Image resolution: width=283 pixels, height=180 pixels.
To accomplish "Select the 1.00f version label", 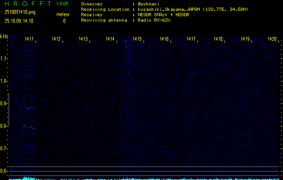I will (x=63, y=4).
